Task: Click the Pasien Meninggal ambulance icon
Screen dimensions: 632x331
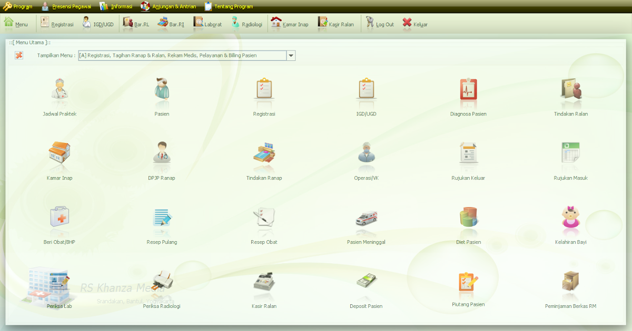Action: (x=366, y=220)
